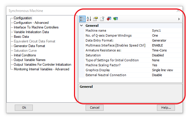Change the Saturation value Disabled
188x118 pixels.
click(x=166, y=55)
